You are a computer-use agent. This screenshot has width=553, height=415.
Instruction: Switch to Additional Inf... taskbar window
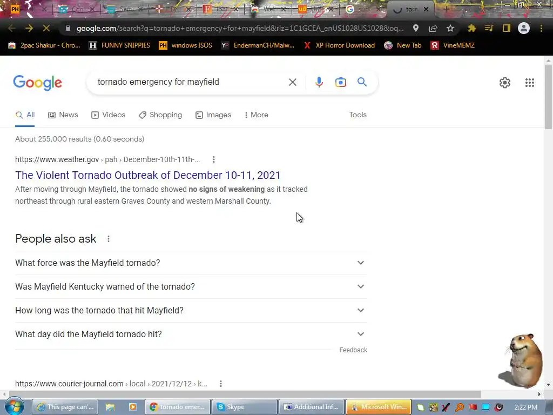tap(311, 407)
